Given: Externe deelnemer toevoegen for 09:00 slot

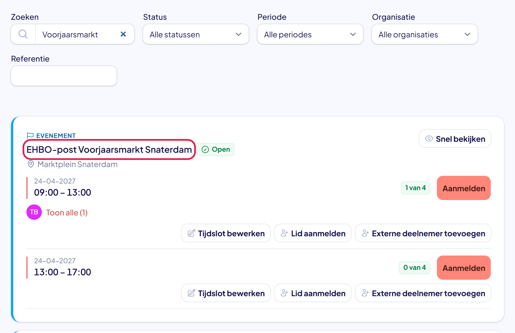Looking at the screenshot, I should point(423,233).
